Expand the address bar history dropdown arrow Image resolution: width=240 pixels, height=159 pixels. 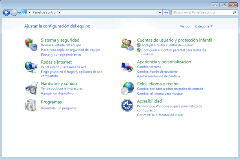tap(160, 13)
